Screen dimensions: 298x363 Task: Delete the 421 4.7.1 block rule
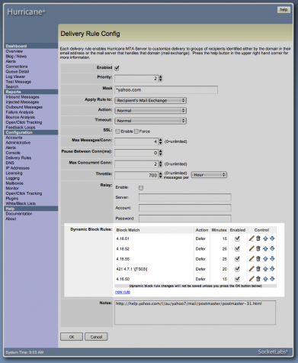click(x=258, y=269)
